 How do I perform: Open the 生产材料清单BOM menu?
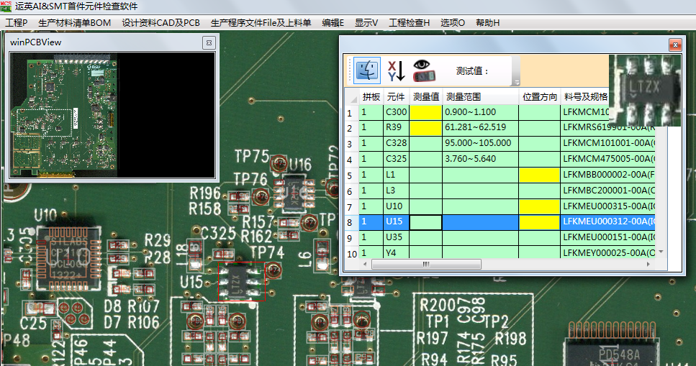(x=74, y=23)
